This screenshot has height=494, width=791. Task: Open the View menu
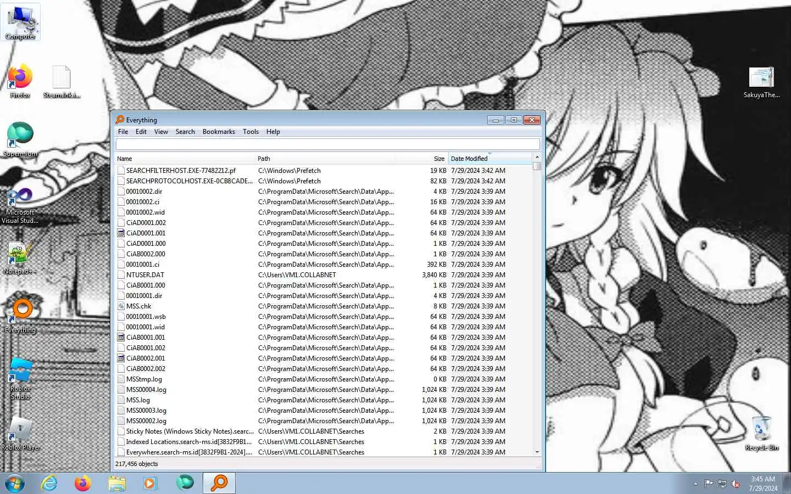pyautogui.click(x=161, y=132)
